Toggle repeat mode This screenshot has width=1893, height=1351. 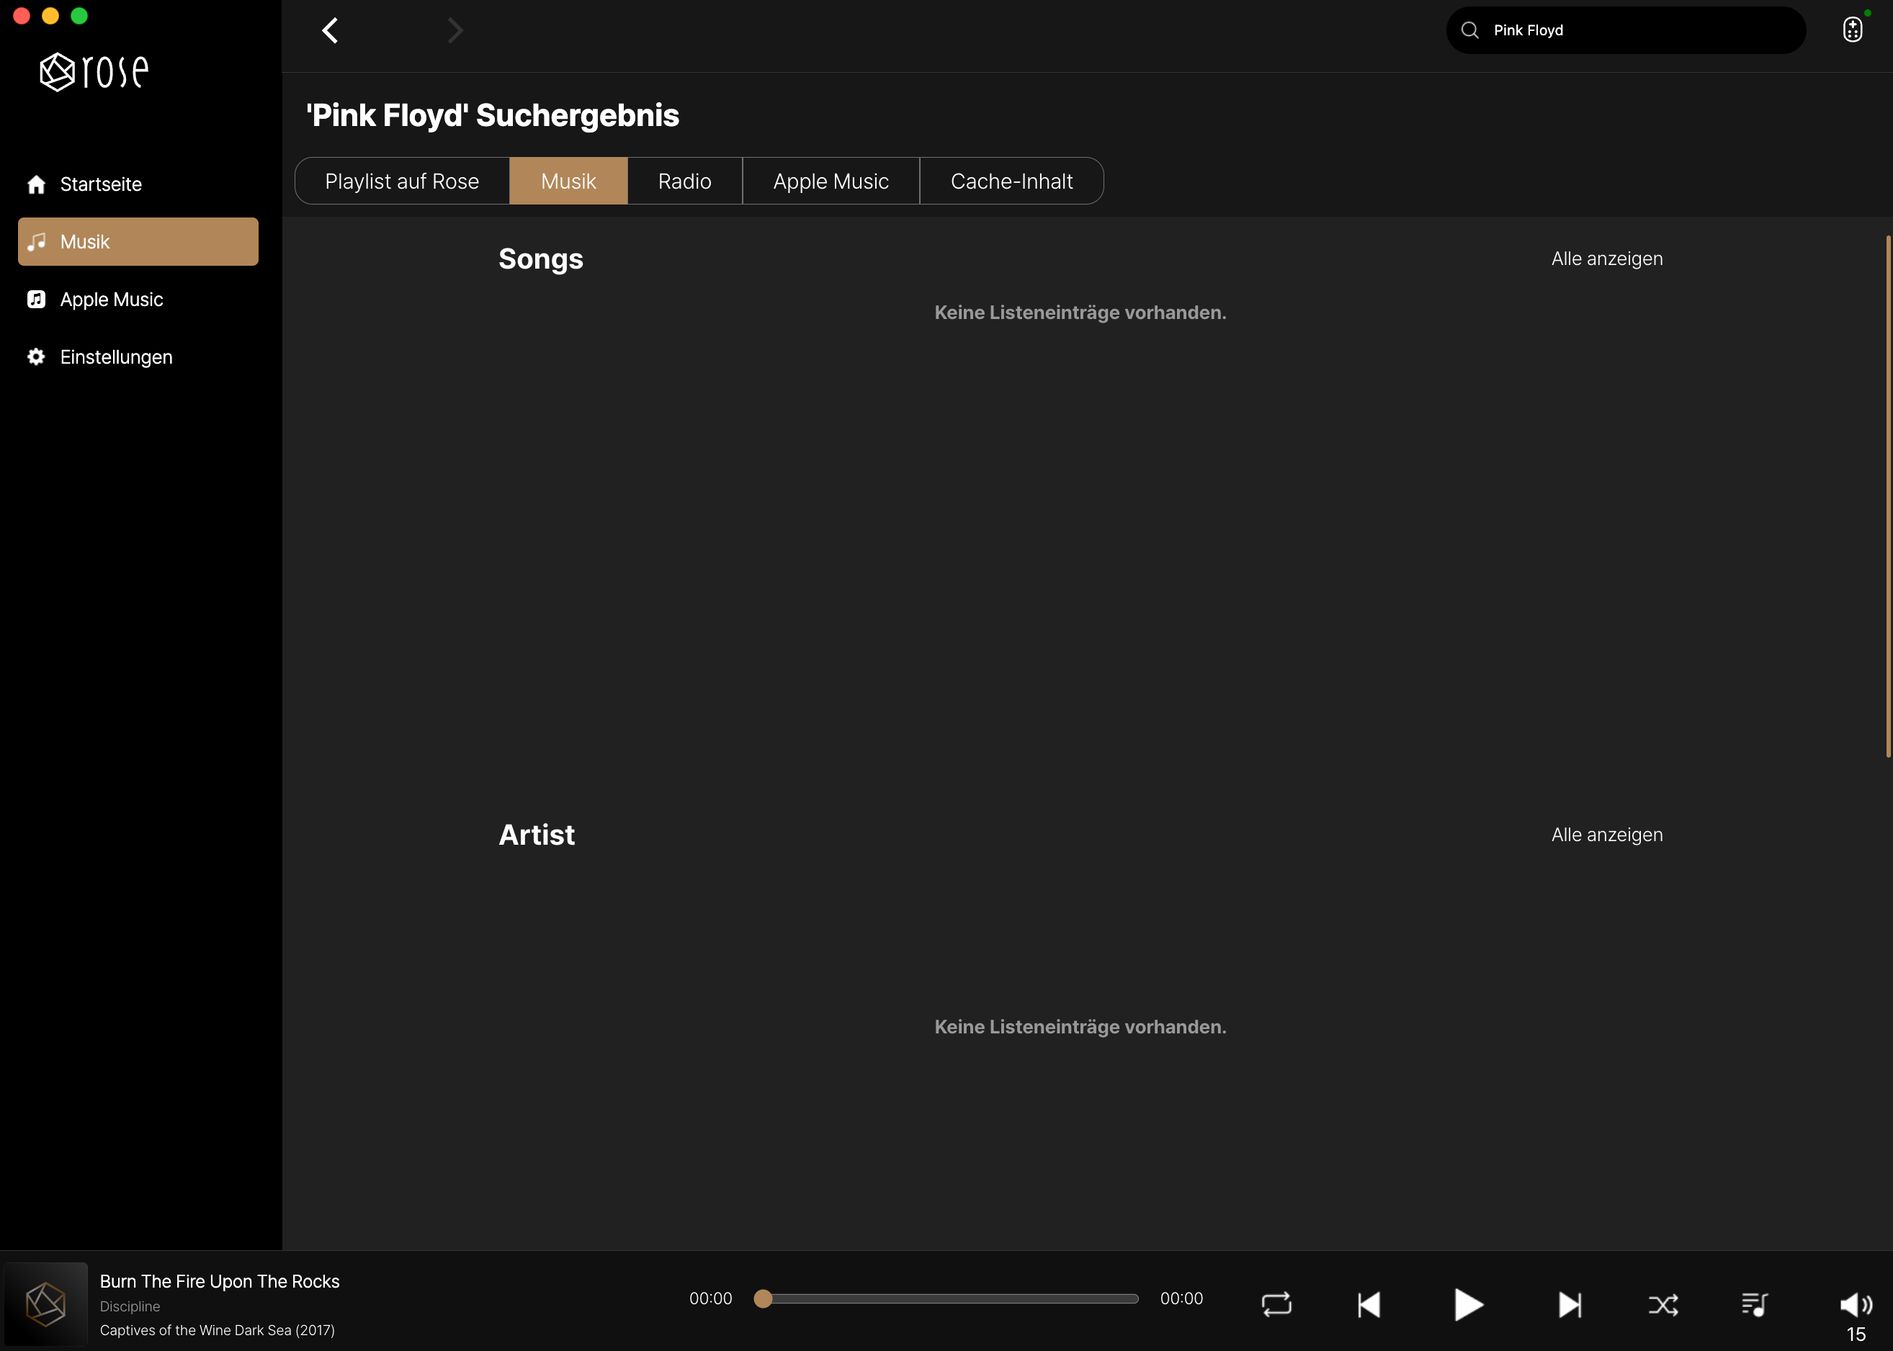pos(1276,1303)
